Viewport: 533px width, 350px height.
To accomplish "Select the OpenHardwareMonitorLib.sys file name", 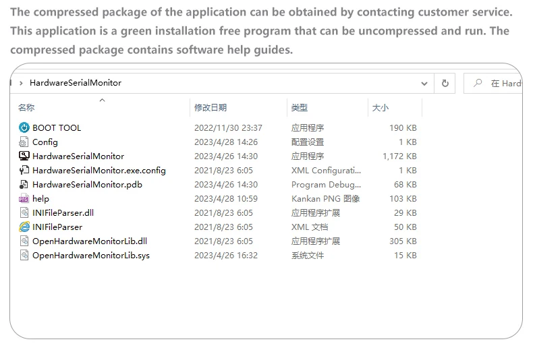I will click(91, 255).
